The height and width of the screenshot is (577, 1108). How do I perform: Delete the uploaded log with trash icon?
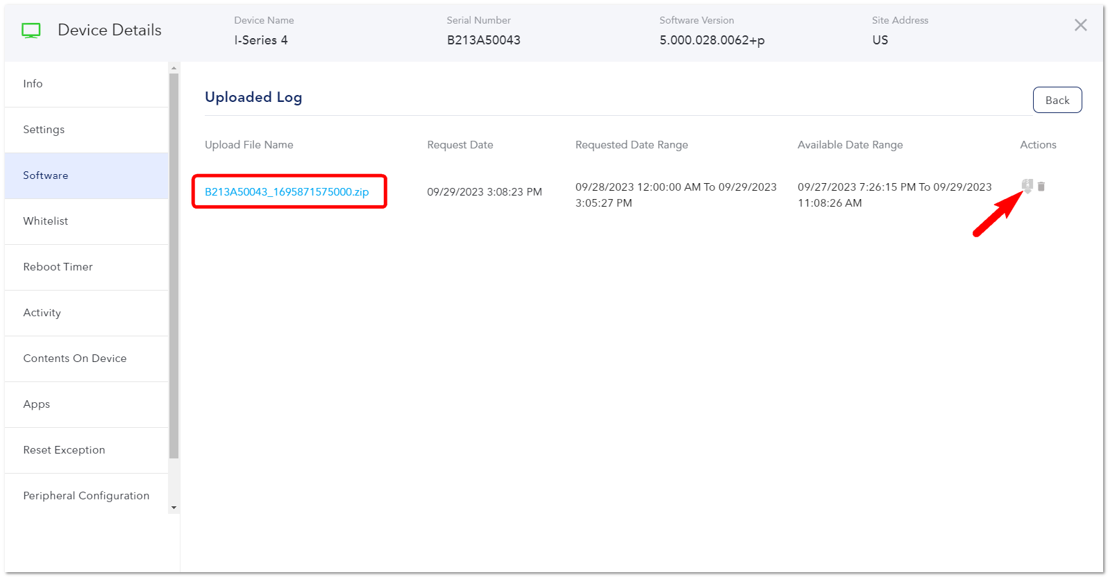point(1041,187)
